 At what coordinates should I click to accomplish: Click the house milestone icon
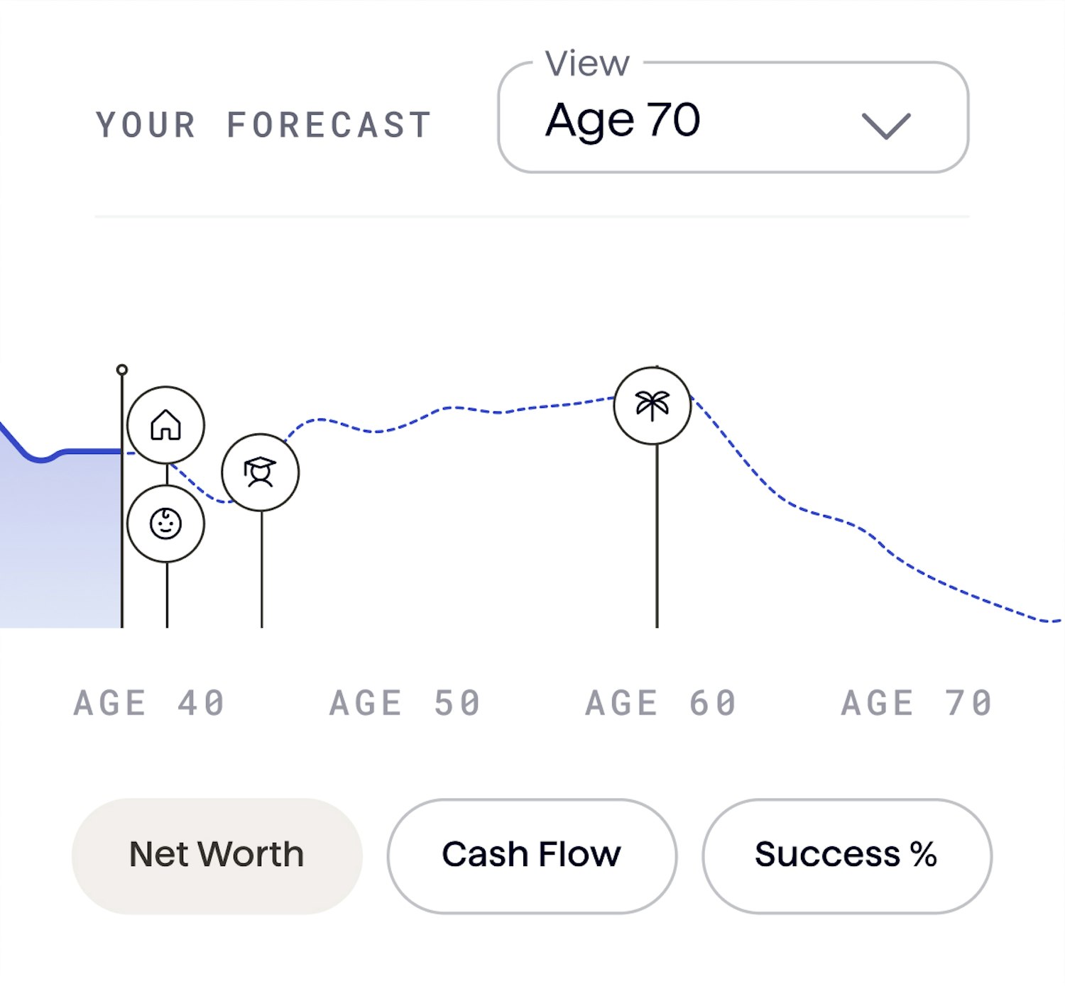(166, 425)
